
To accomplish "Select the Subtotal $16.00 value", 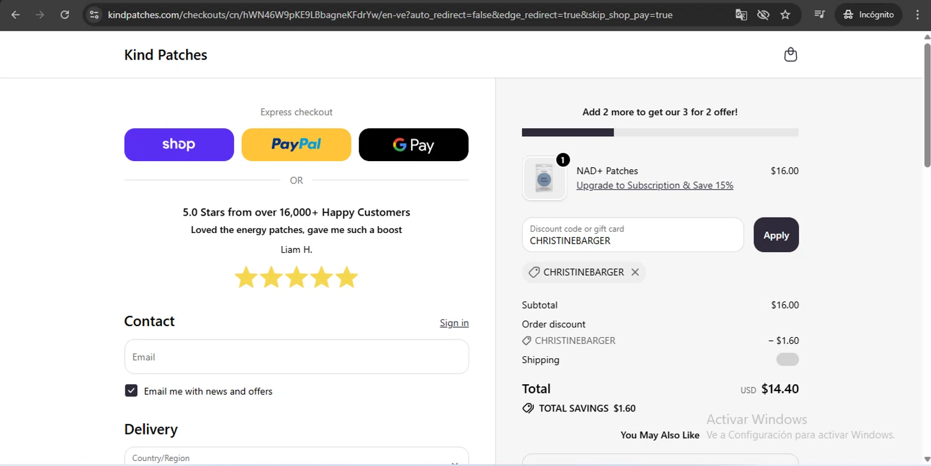I will (x=785, y=305).
